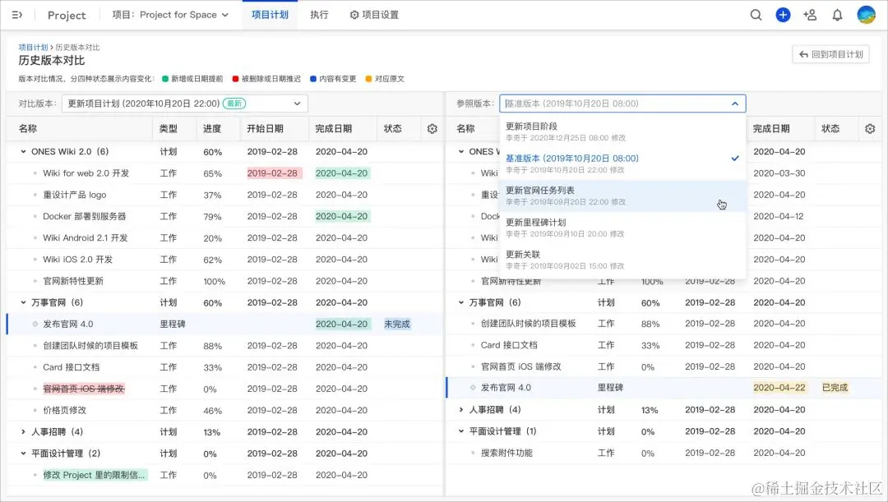Click the blue plus create button
888x502 pixels.
pyautogui.click(x=783, y=15)
